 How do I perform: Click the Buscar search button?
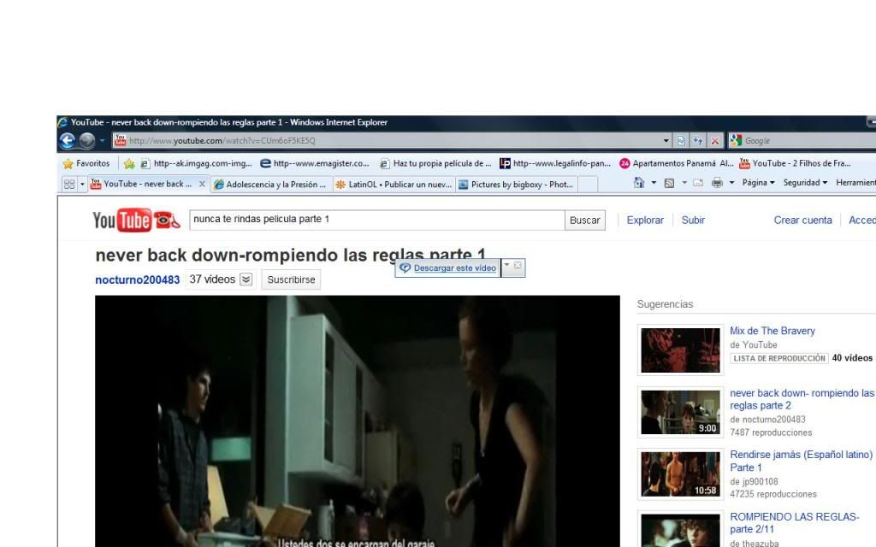[585, 220]
